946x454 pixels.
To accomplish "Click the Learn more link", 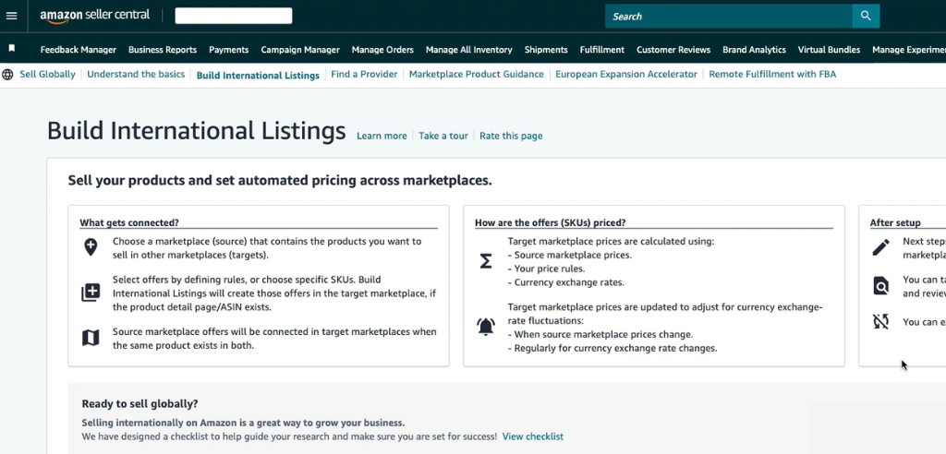I will click(x=382, y=136).
